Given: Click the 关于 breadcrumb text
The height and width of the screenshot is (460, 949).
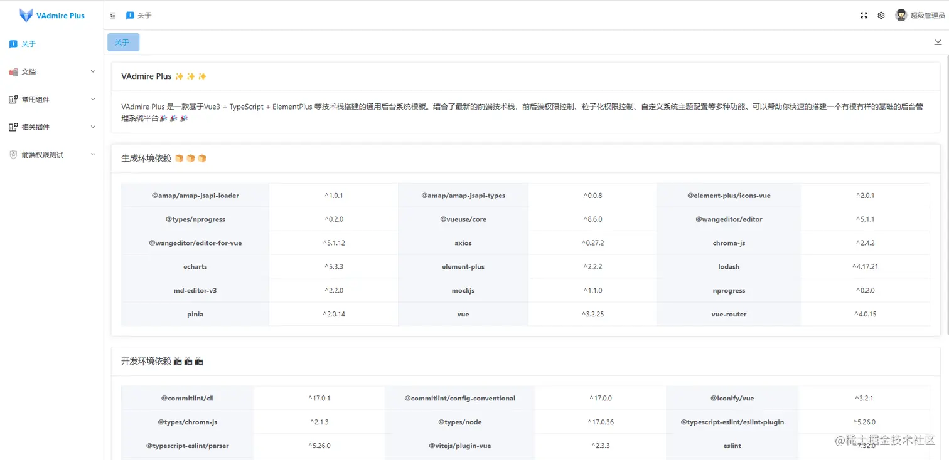Looking at the screenshot, I should coord(144,16).
